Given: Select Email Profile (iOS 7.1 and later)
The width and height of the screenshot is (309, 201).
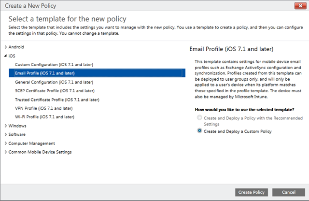Looking at the screenshot, I should coord(97,73).
